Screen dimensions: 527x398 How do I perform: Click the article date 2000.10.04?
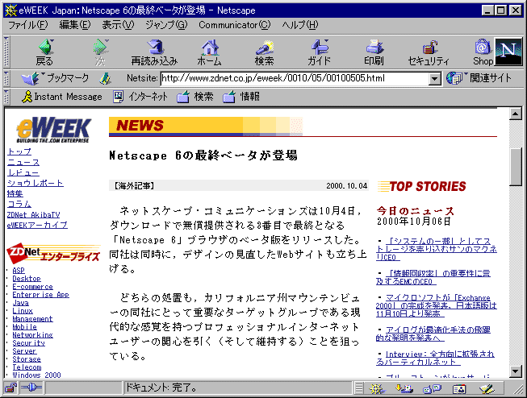[x=346, y=186]
